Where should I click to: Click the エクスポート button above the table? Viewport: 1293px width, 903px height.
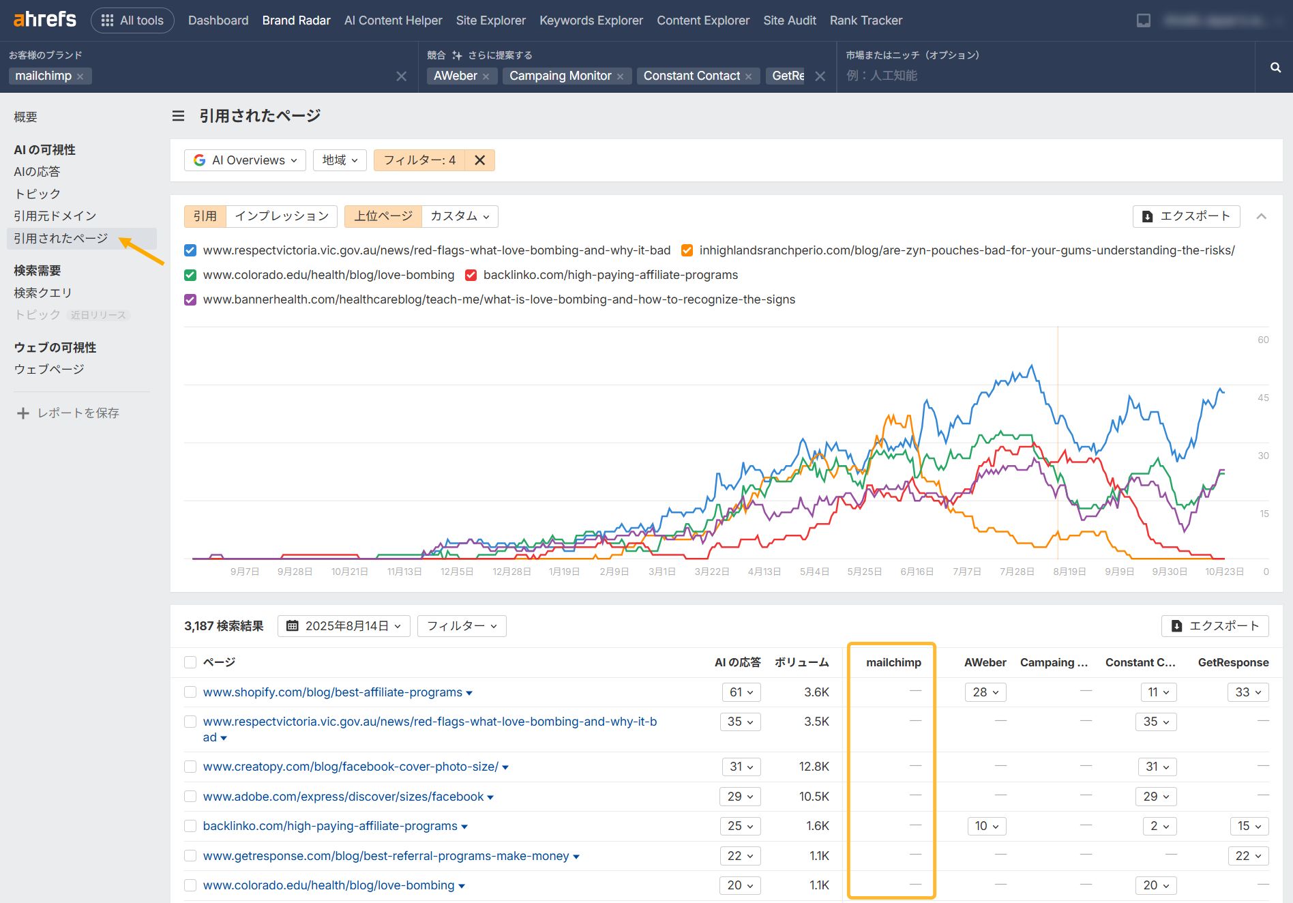1214,625
